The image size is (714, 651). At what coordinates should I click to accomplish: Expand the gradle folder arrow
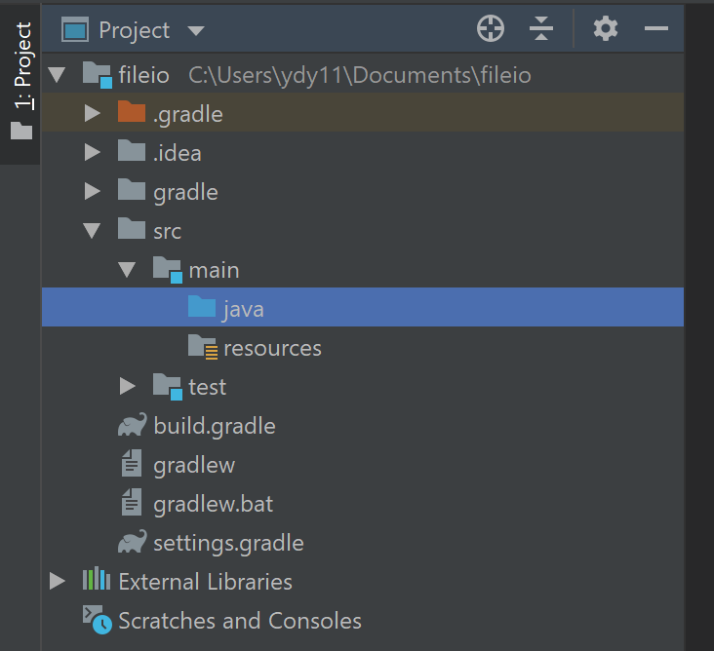coord(93,192)
